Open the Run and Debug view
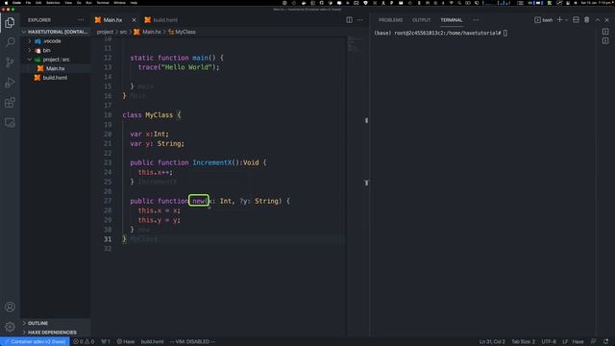Screen dimensions: 615x346 click(10, 83)
